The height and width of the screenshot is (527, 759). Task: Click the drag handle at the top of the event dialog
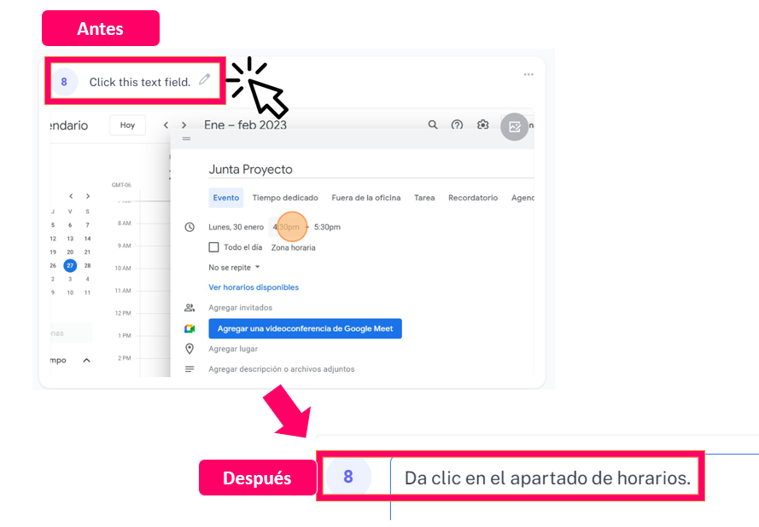click(186, 139)
